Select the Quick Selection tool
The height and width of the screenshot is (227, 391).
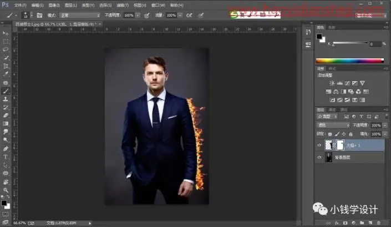click(x=6, y=58)
